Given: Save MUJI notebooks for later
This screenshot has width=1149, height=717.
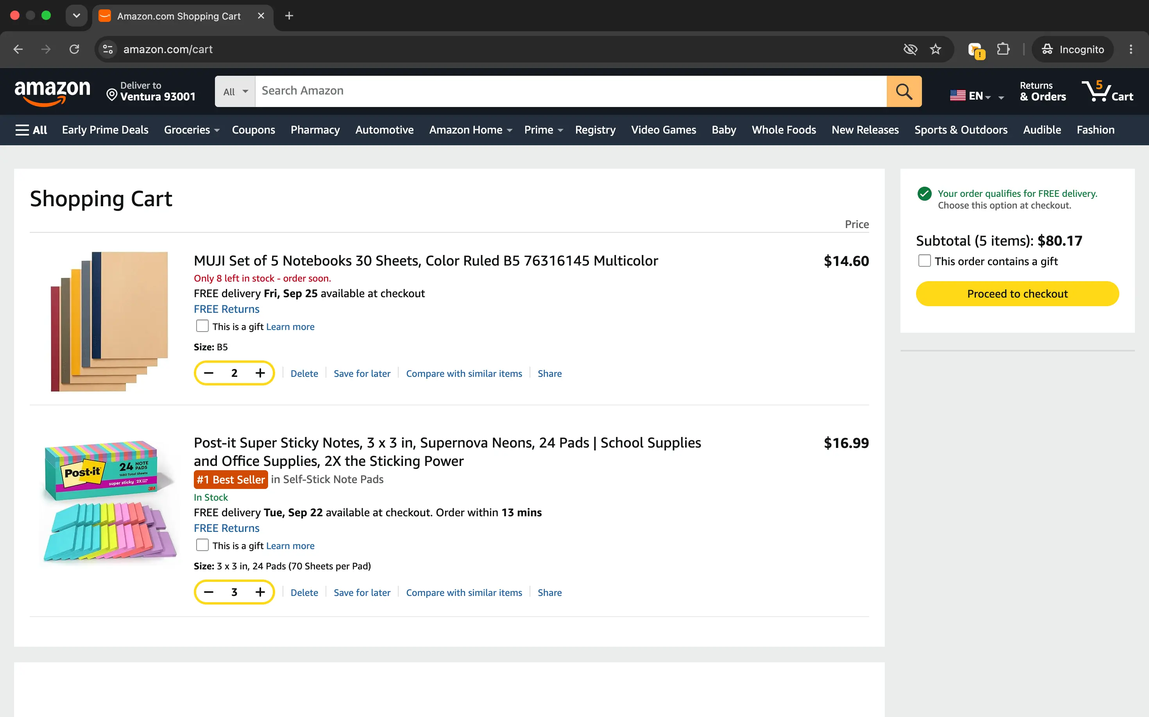Looking at the screenshot, I should pos(362,374).
